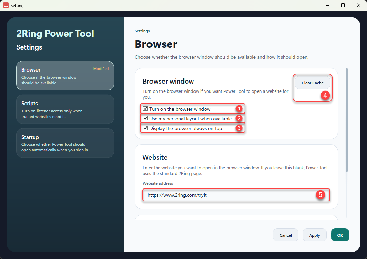Click the Browser page heading

click(156, 44)
